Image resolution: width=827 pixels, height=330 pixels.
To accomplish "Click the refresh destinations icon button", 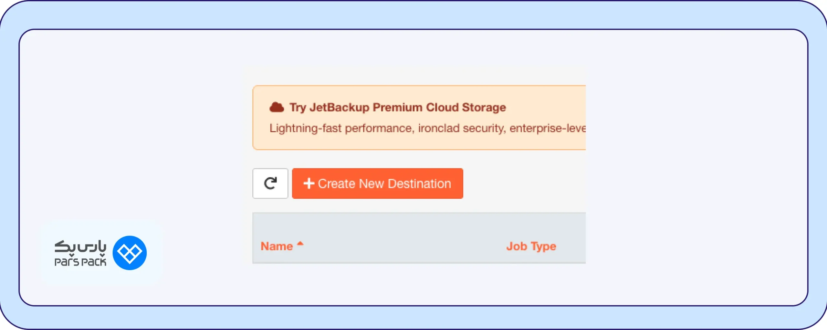I will (x=270, y=183).
